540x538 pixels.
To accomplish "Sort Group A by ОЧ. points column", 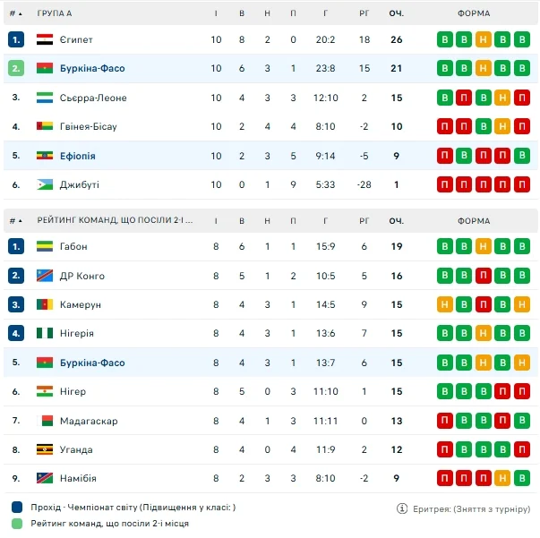I will pyautogui.click(x=396, y=13).
